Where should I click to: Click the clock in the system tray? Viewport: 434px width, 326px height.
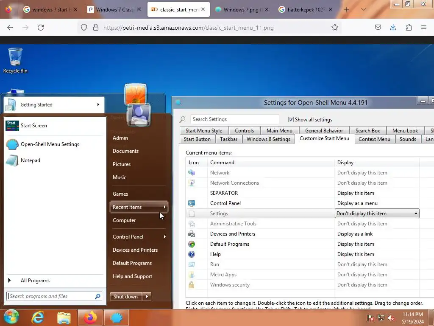(413, 318)
